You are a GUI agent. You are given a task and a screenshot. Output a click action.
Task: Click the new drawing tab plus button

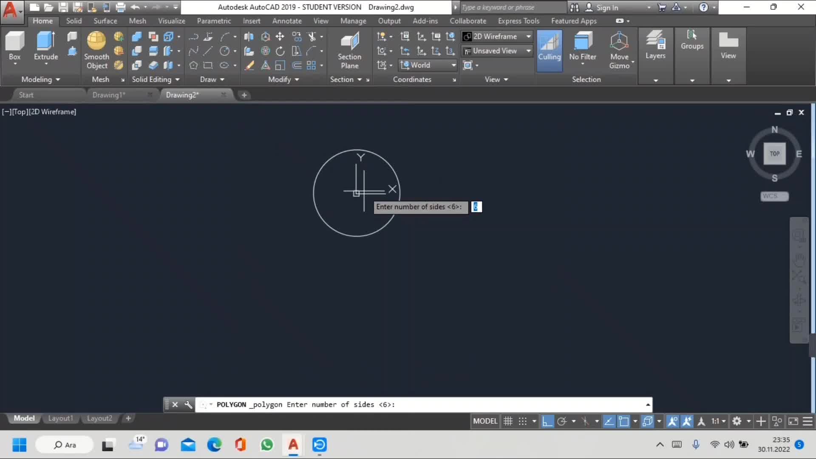point(244,95)
